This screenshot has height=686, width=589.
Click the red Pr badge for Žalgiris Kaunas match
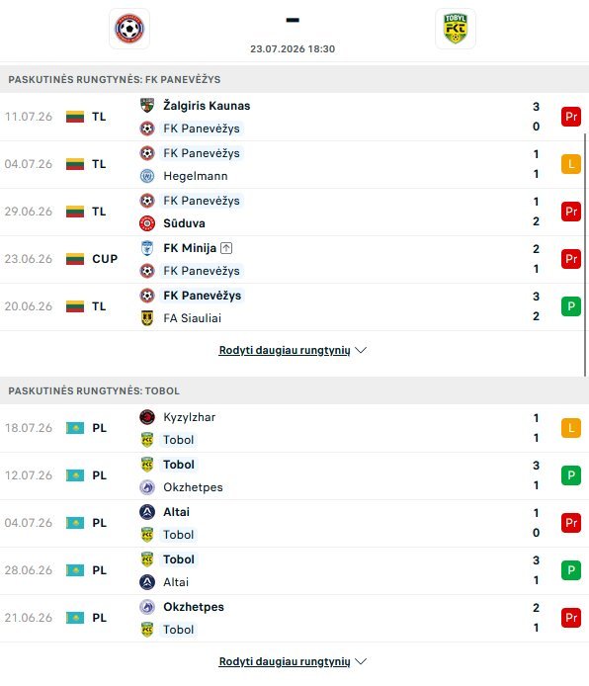tap(571, 117)
